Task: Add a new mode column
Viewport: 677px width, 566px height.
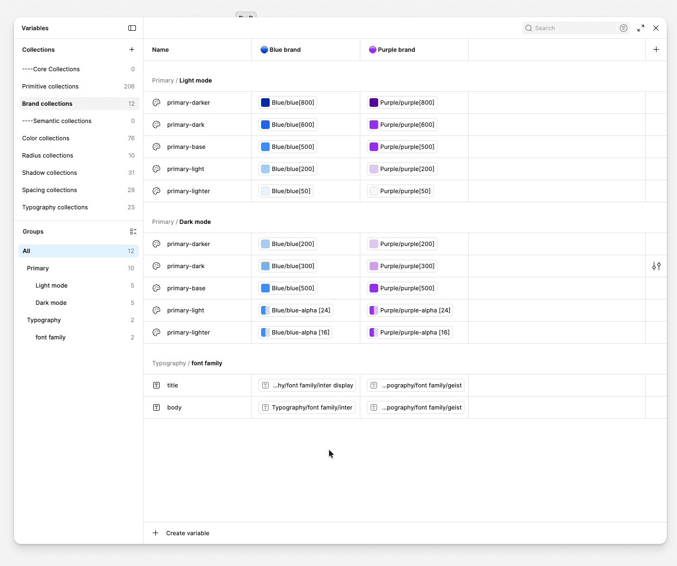Action: click(656, 50)
